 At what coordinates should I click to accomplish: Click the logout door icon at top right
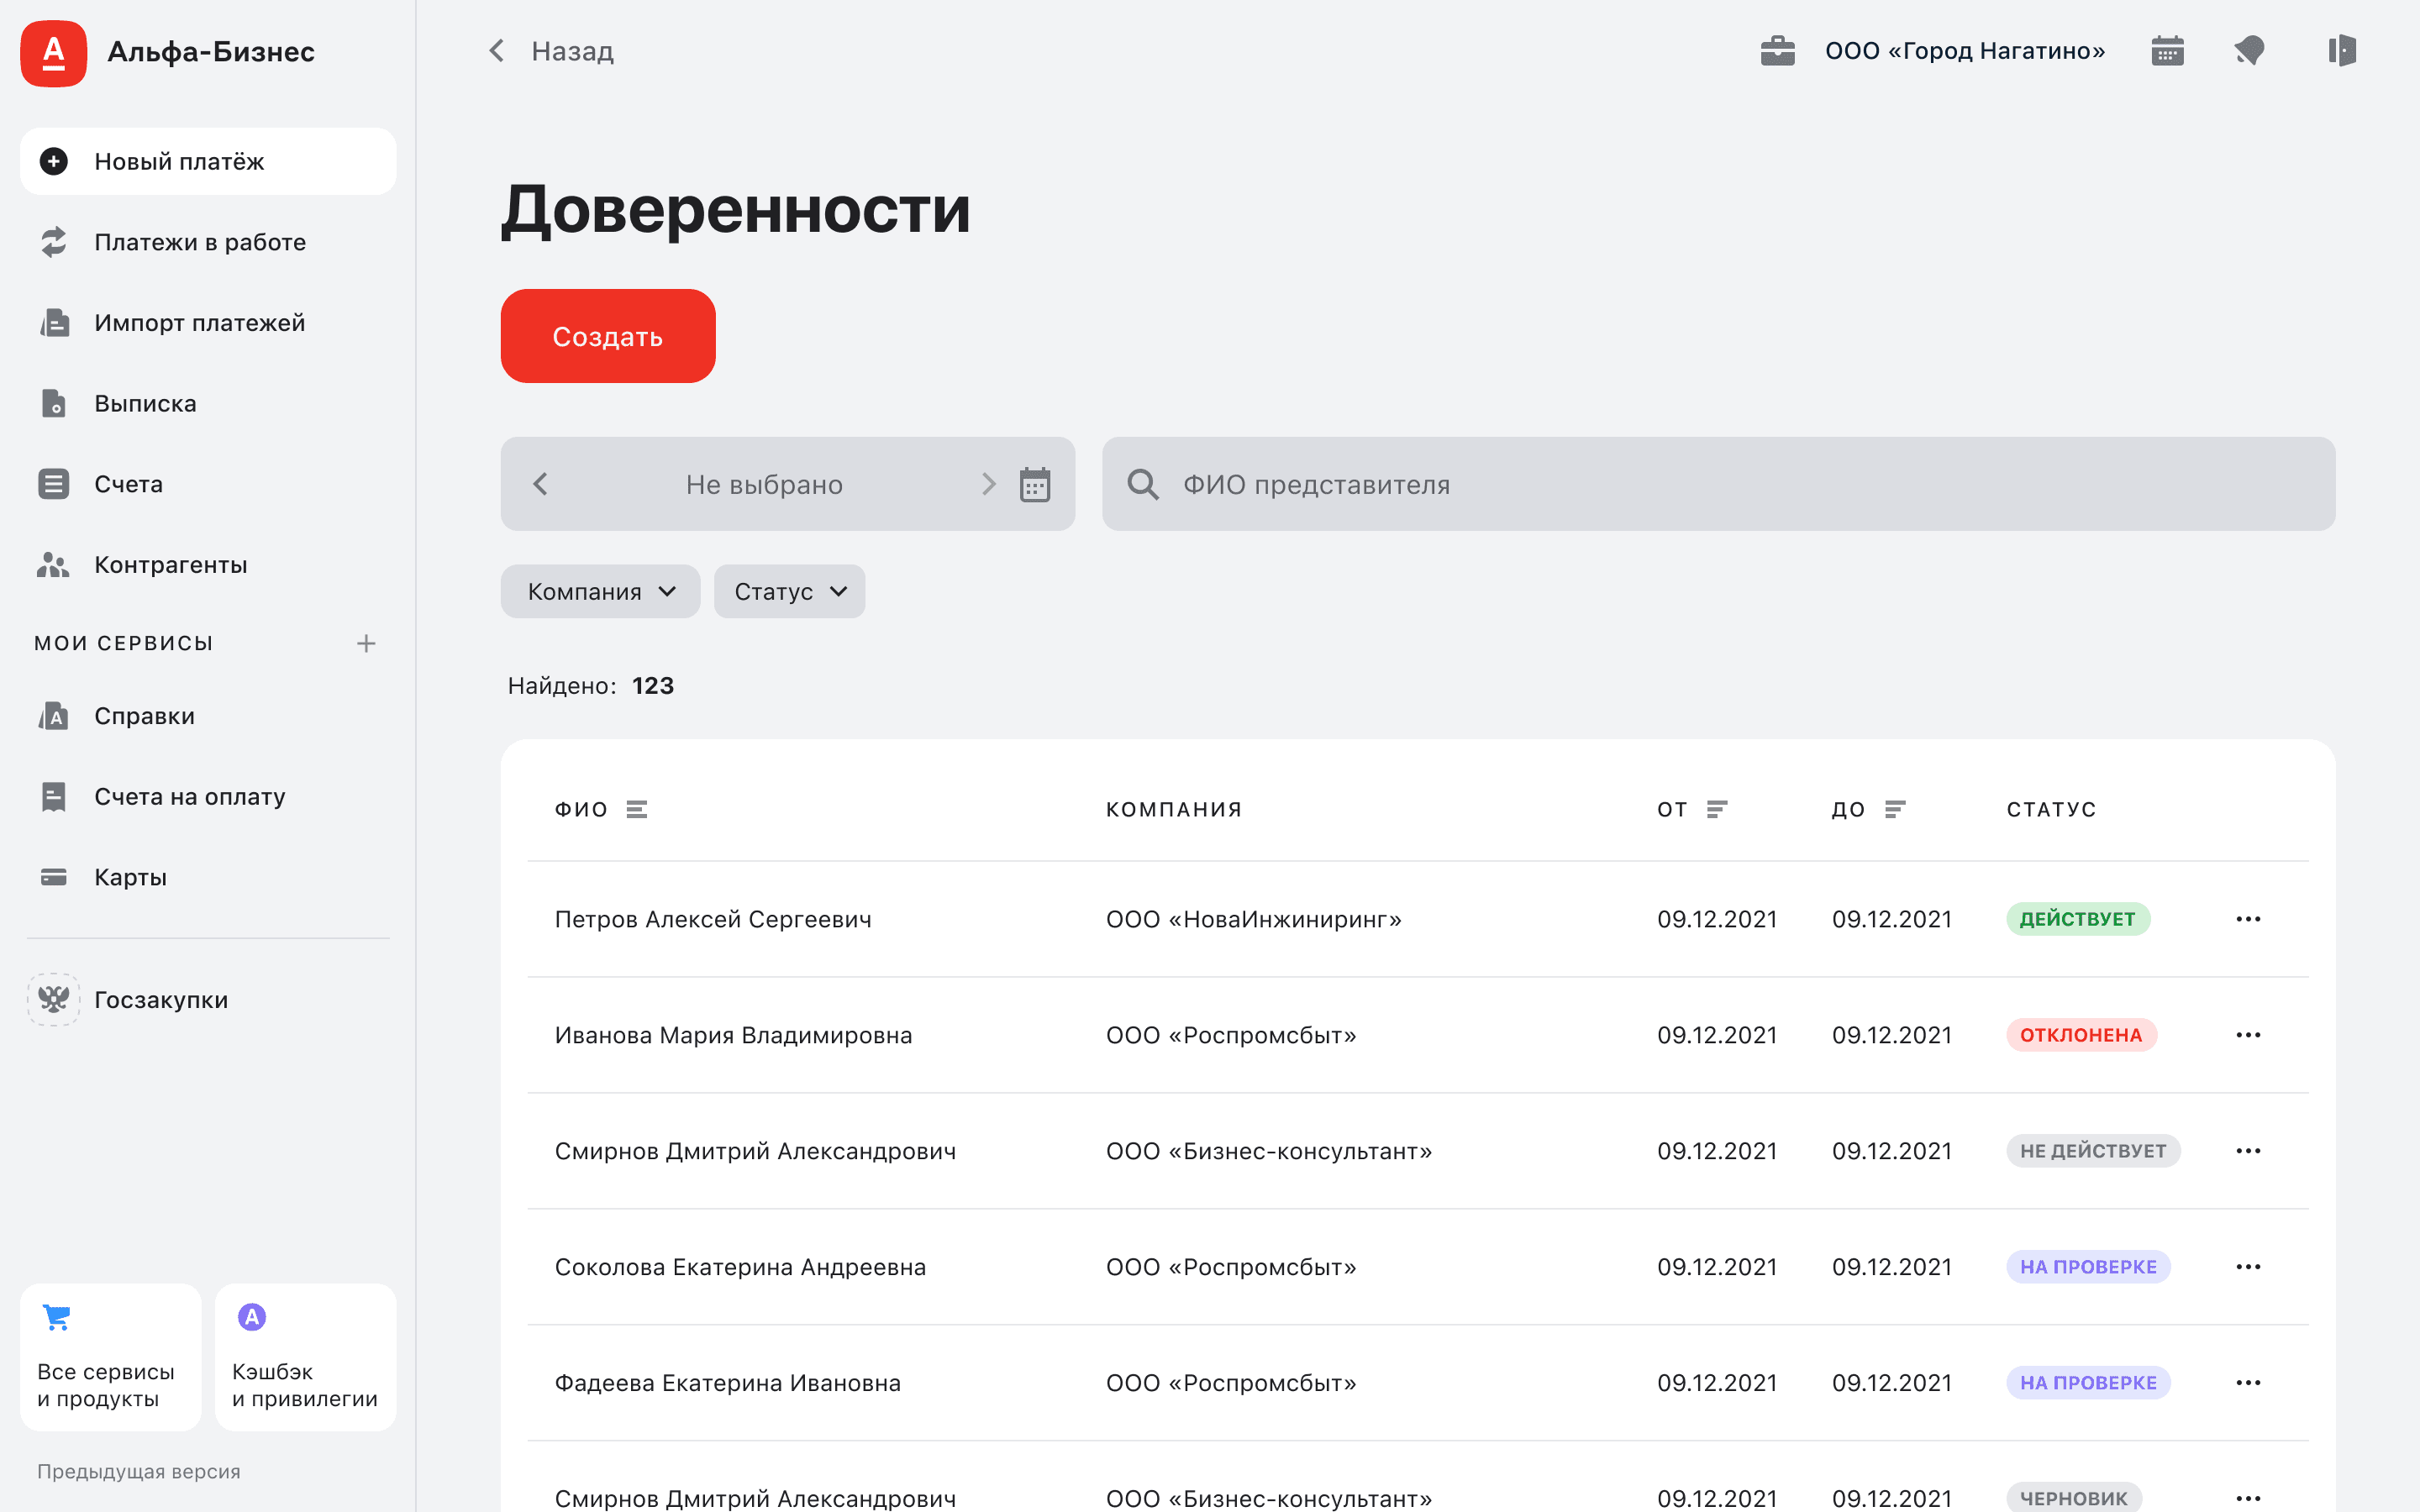(x=2341, y=51)
